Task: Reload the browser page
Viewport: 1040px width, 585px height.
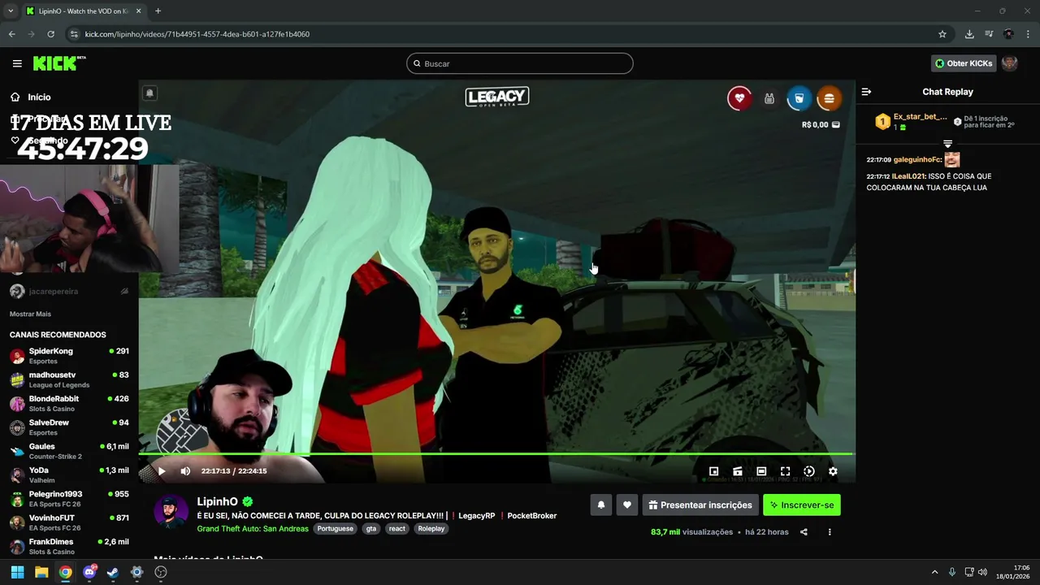Action: pos(50,34)
